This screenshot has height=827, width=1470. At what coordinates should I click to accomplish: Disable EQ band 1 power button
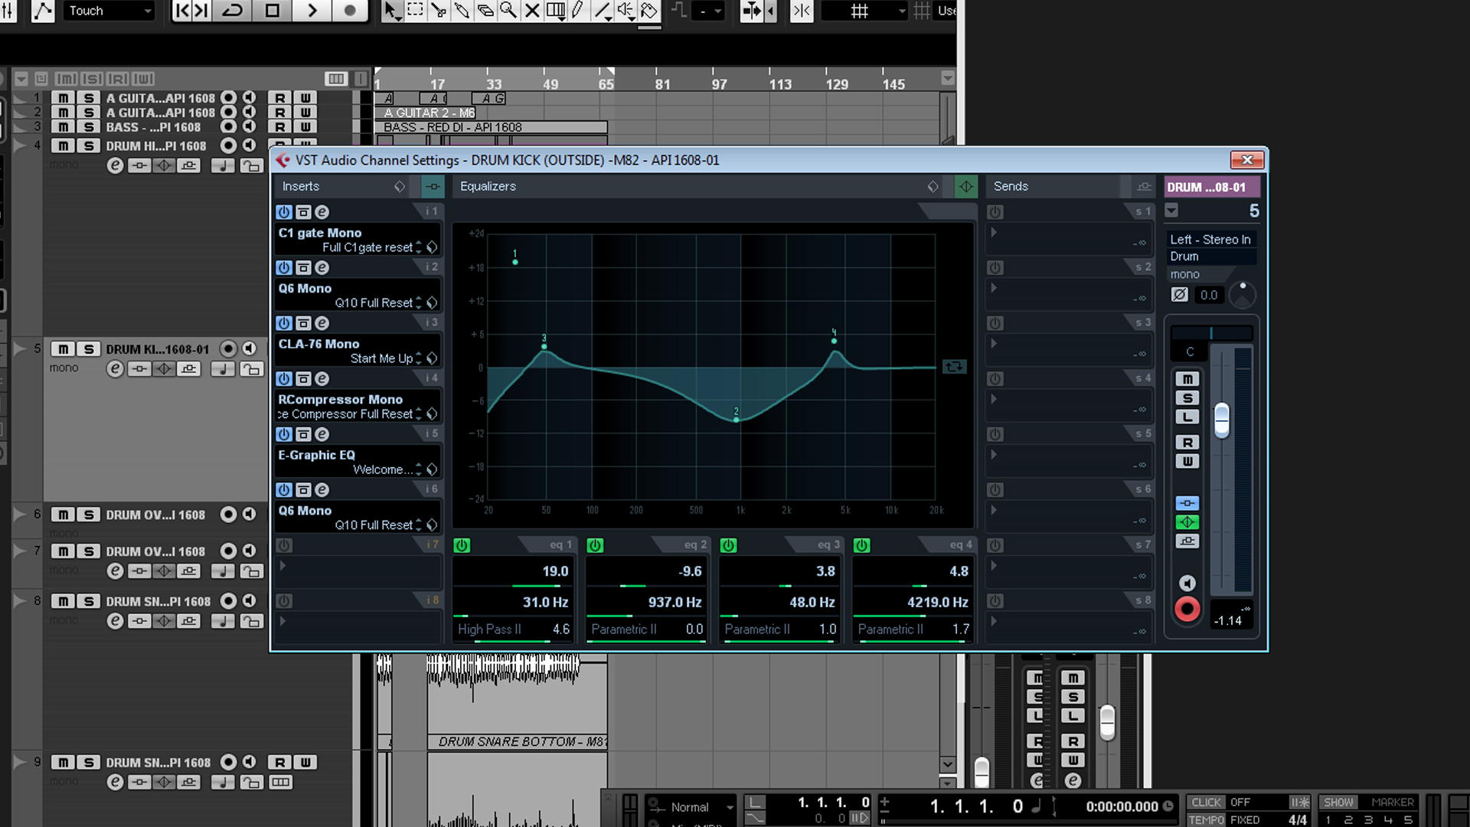462,545
